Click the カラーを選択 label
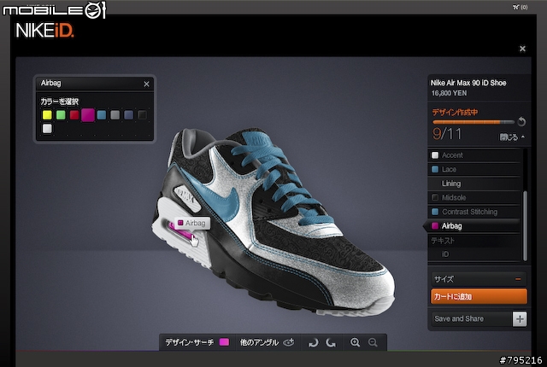547x367 pixels. coord(60,102)
